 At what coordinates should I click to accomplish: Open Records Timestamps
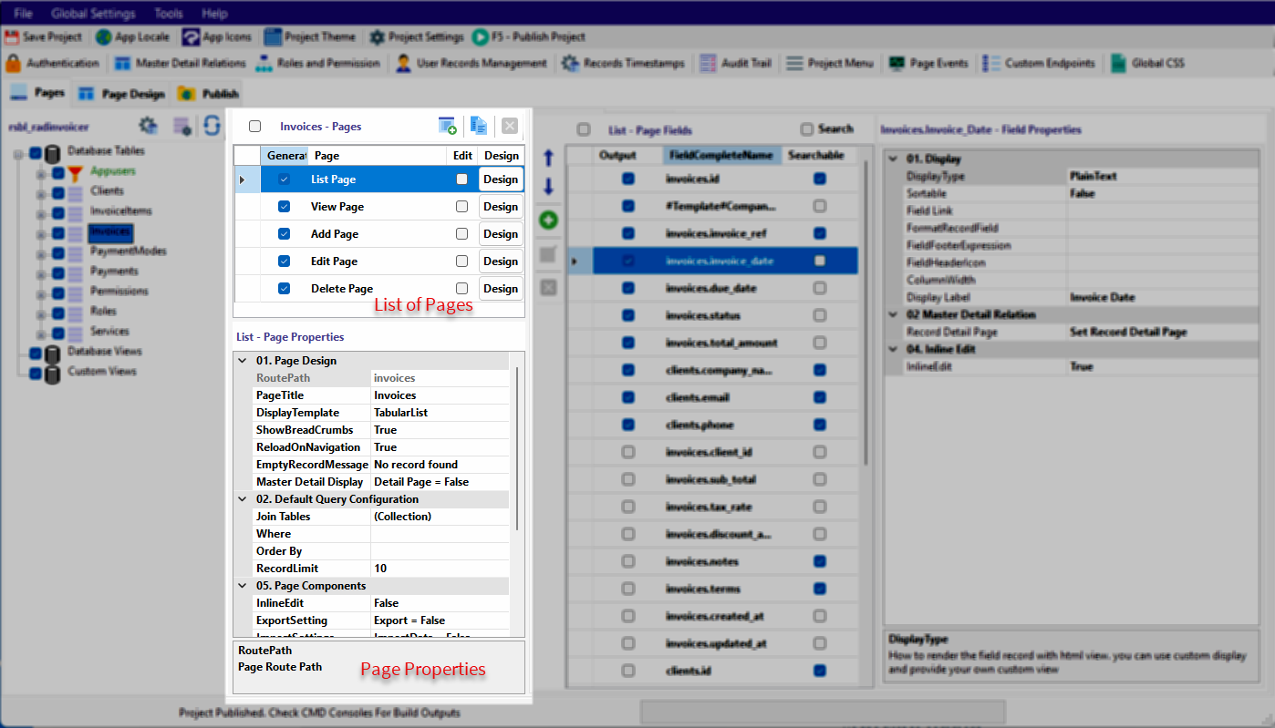tap(623, 64)
